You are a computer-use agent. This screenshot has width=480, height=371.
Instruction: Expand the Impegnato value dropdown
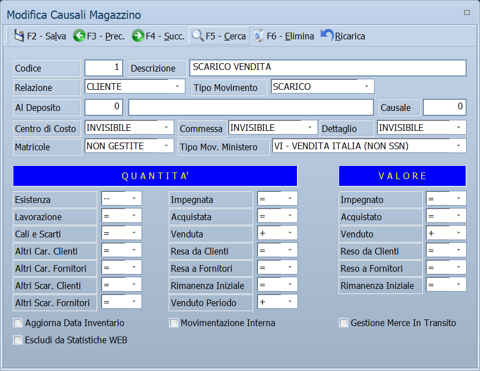[458, 199]
